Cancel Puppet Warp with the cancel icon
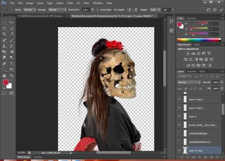 click(214, 10)
